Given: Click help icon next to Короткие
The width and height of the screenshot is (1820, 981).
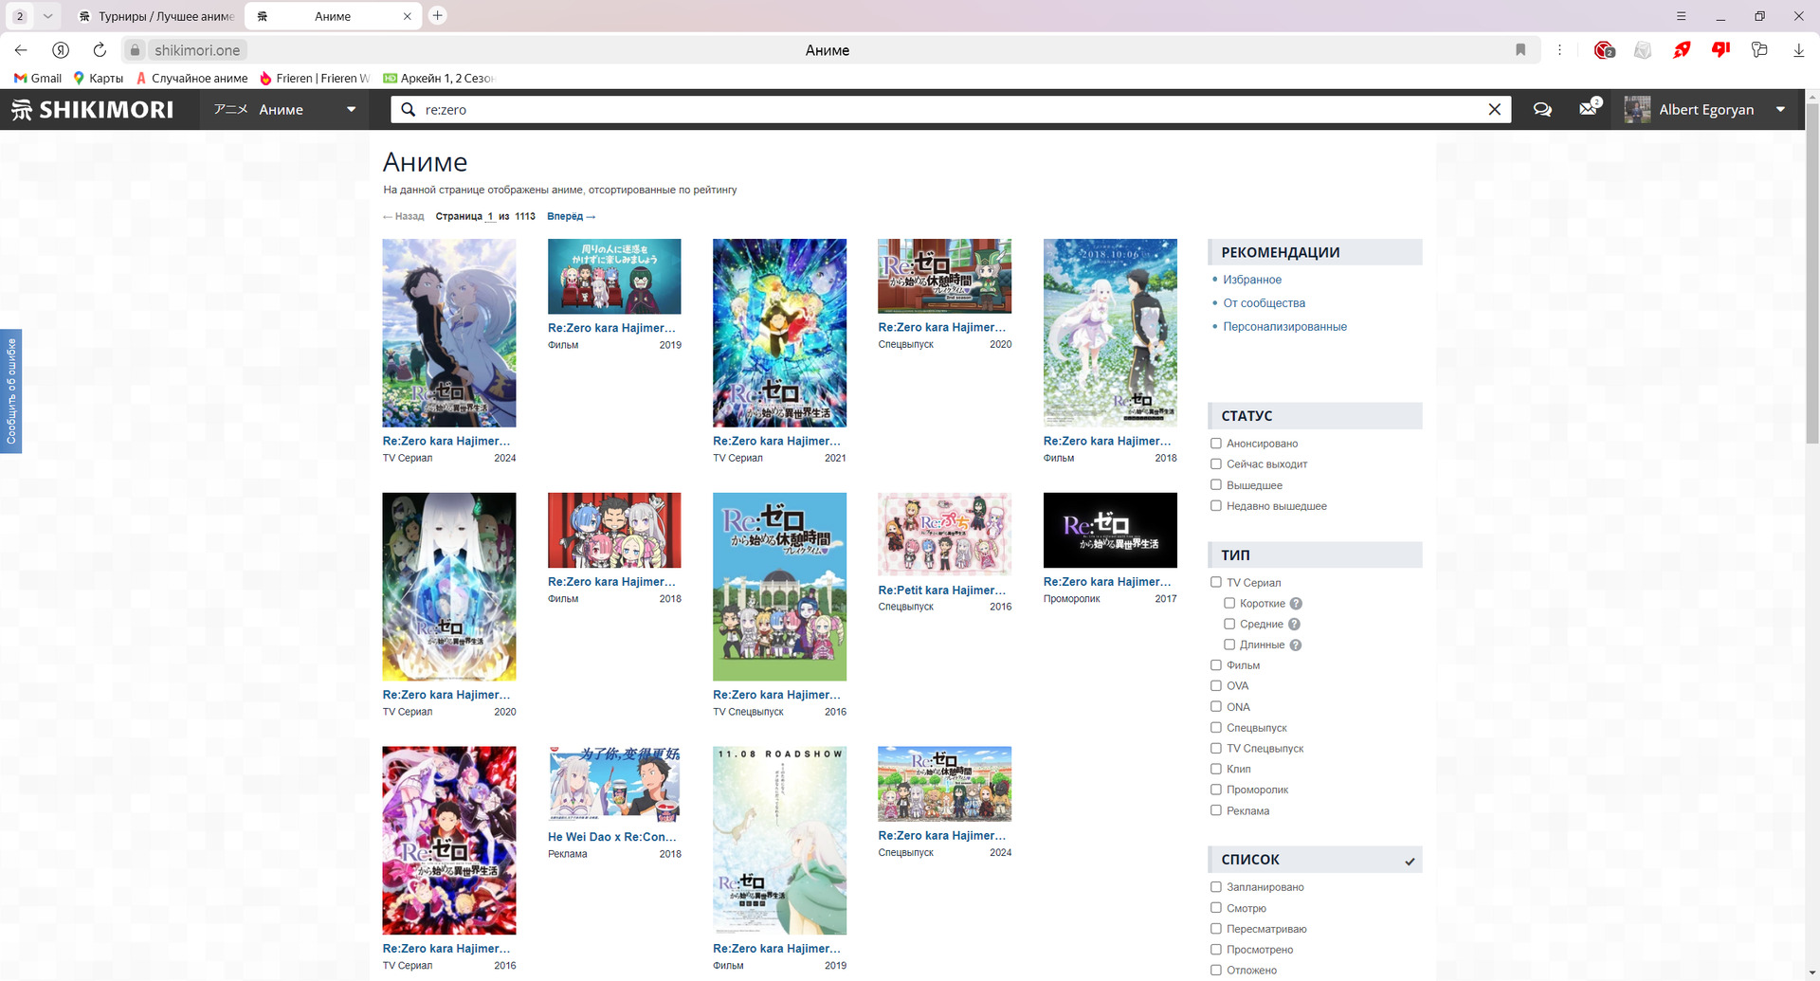Looking at the screenshot, I should [x=1296, y=604].
